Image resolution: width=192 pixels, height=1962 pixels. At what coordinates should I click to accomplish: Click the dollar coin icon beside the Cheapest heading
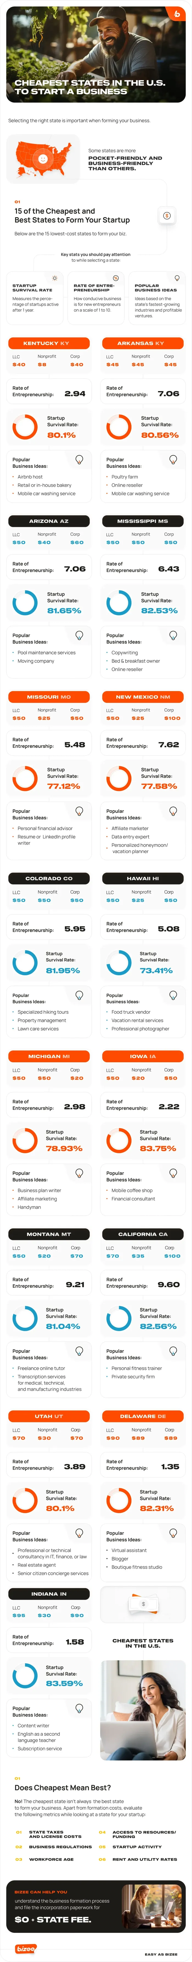click(167, 216)
